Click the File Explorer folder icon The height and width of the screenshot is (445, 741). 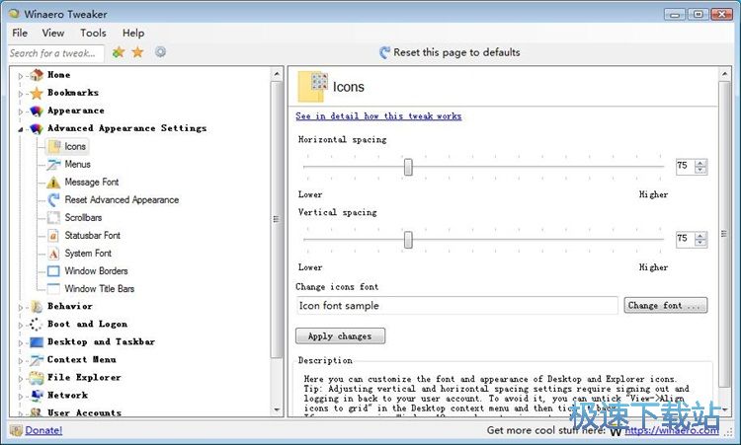[x=37, y=378]
